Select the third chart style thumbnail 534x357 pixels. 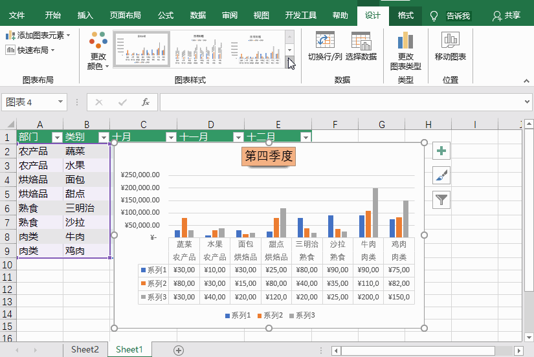[256, 49]
